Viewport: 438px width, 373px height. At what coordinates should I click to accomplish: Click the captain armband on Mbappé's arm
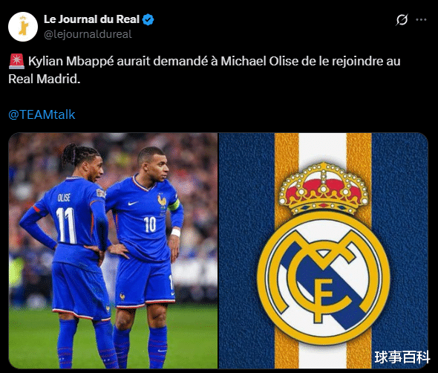pyautogui.click(x=174, y=206)
